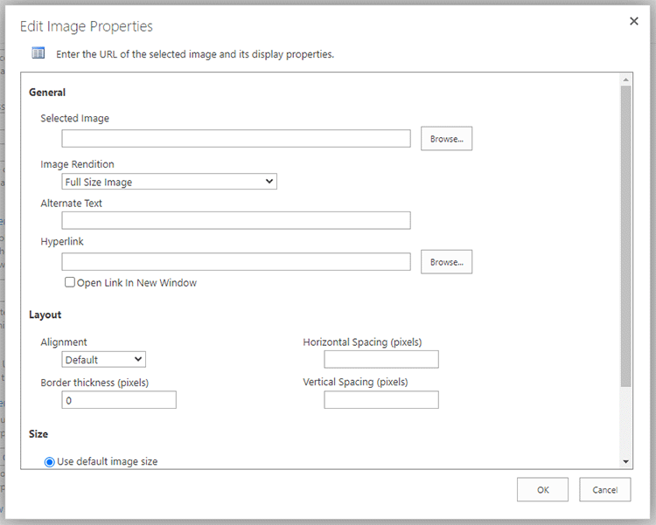The width and height of the screenshot is (656, 525).
Task: Close the Edit Image Properties dialog
Action: 634,21
